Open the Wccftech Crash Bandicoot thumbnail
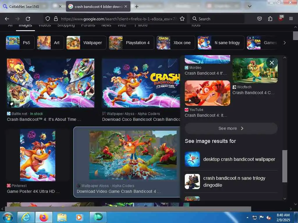The height and width of the screenshot is (223, 298). coord(255,71)
